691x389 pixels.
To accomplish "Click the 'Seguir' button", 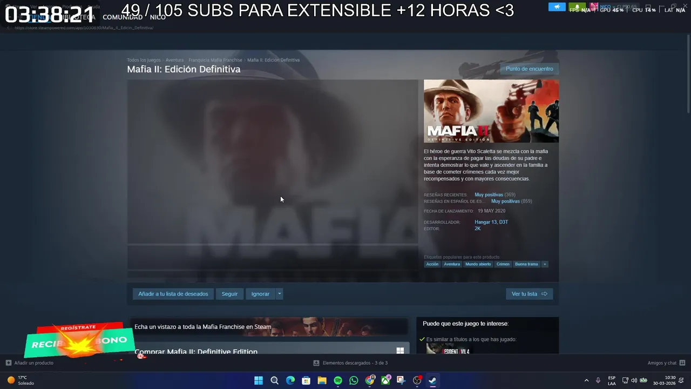I will [229, 294].
